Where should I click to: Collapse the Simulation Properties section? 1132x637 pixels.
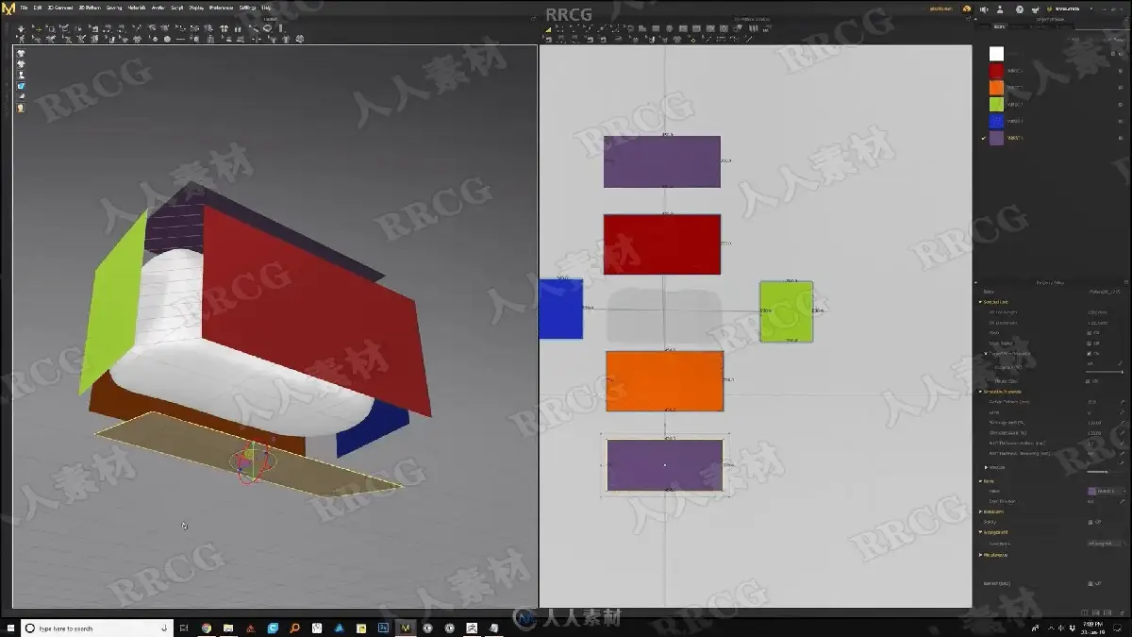(x=980, y=392)
